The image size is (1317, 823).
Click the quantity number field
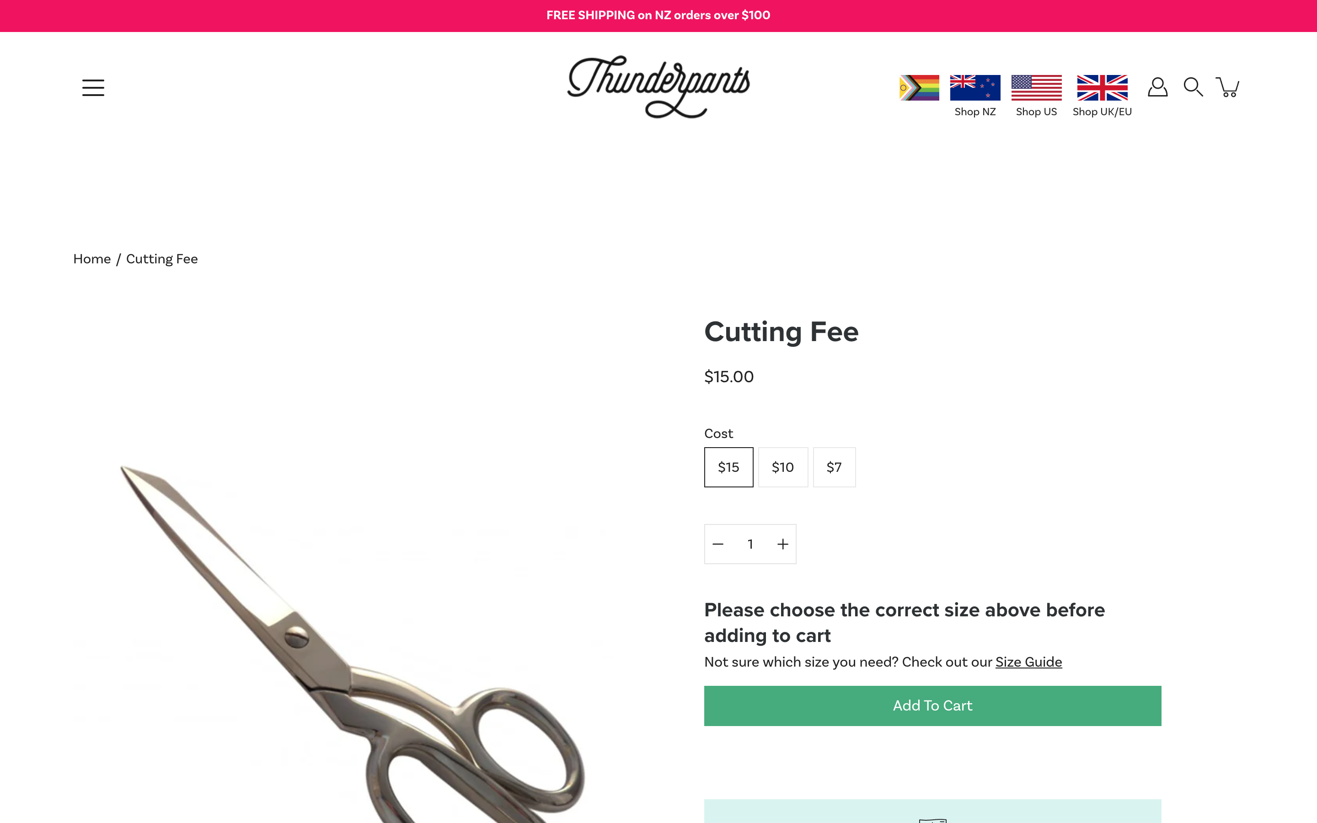point(750,544)
